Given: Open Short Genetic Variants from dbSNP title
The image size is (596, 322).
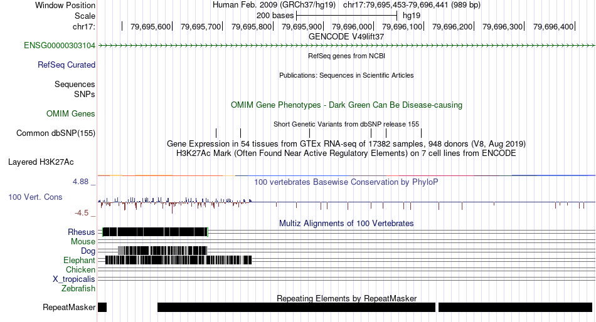Looking at the screenshot, I should tap(346, 124).
